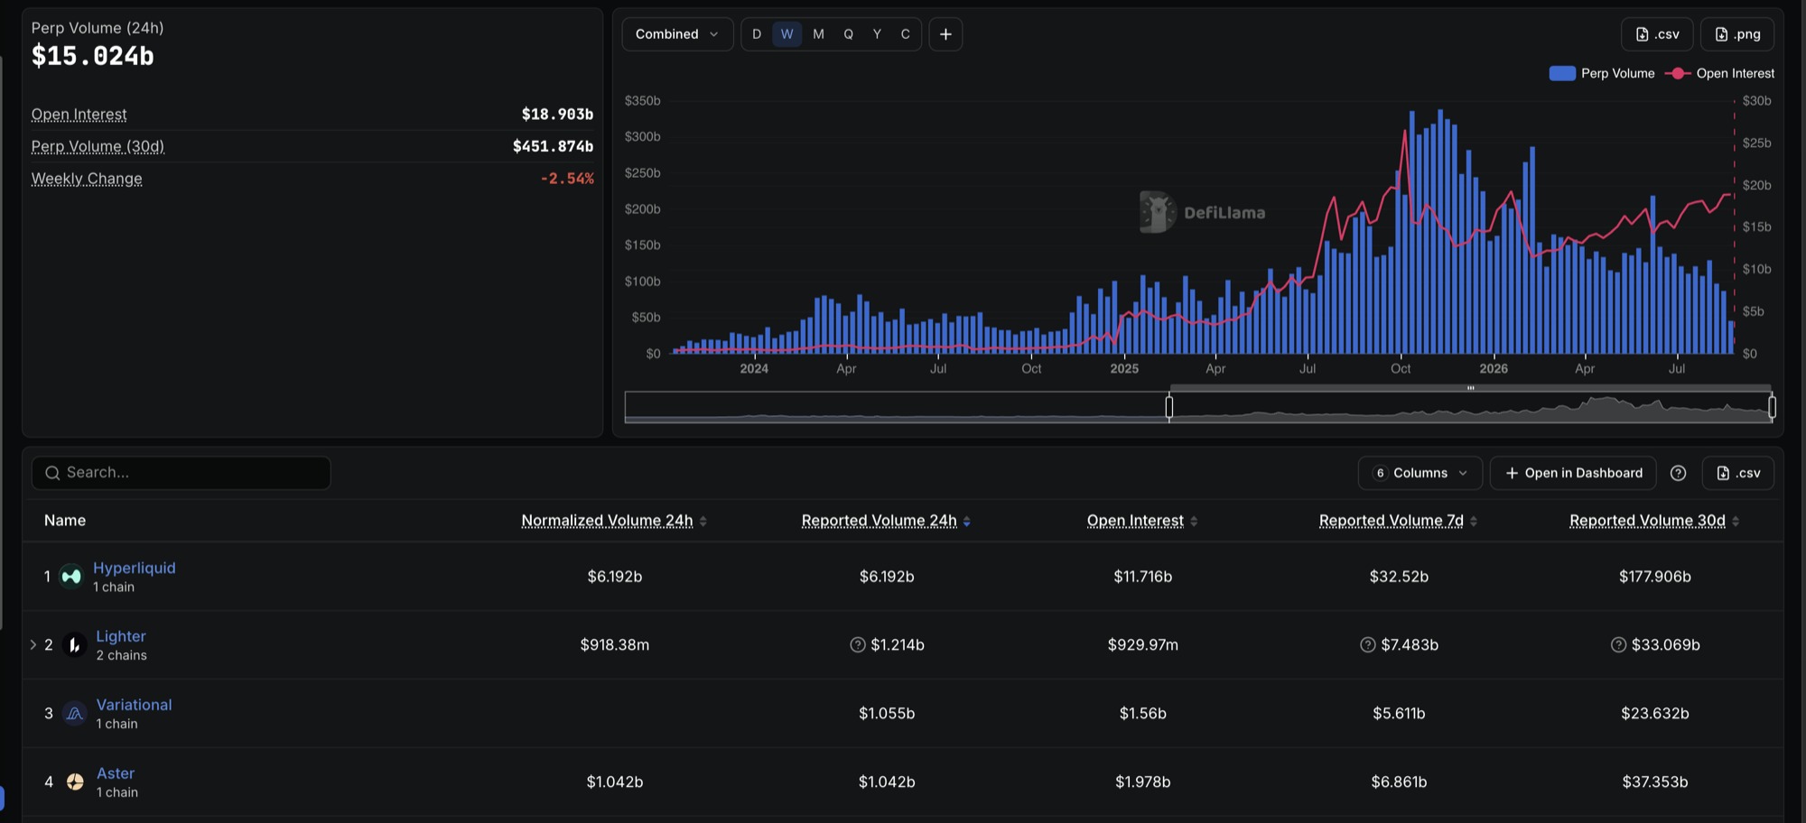Click Reported Volume 24h column header
This screenshot has height=823, width=1806.
pos(879,521)
